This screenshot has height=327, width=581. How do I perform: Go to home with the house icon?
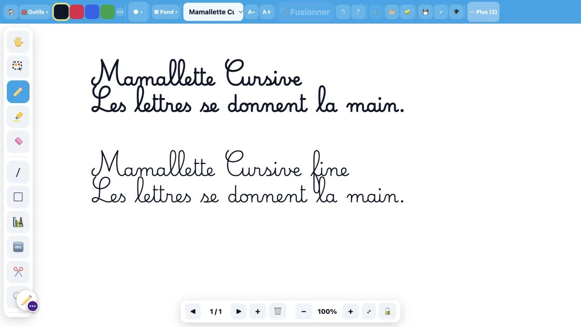pyautogui.click(x=11, y=12)
